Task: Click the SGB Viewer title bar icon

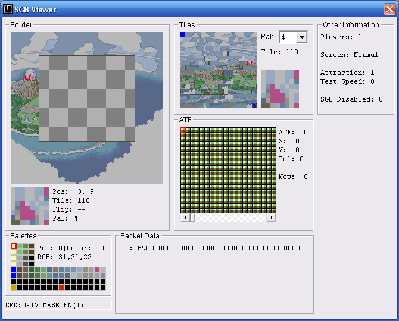Action: point(8,9)
